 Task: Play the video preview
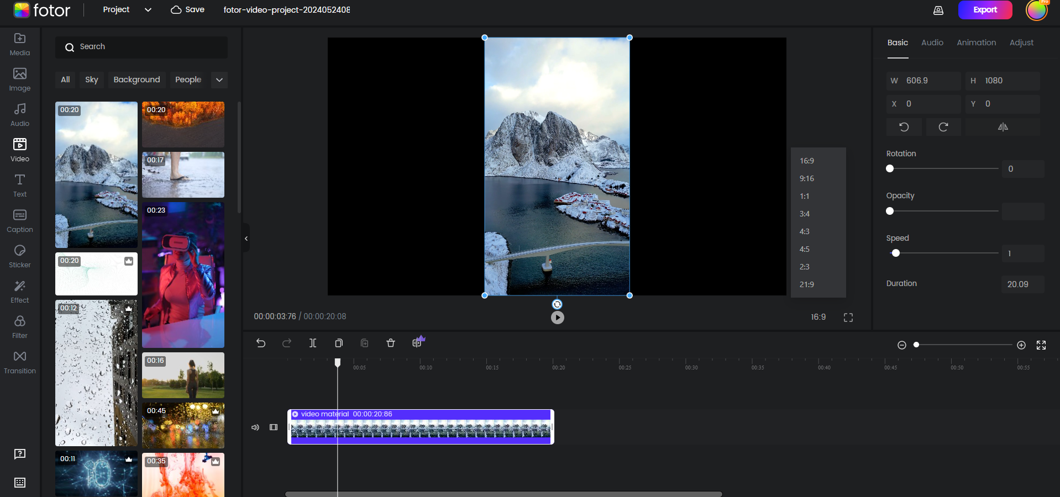coord(558,318)
